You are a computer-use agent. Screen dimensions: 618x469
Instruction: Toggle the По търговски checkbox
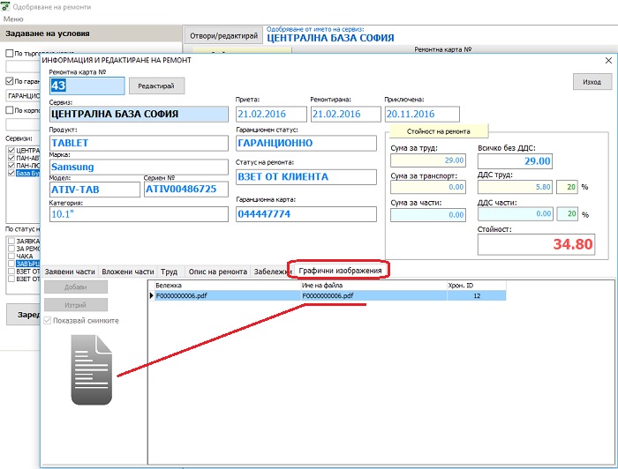10,53
